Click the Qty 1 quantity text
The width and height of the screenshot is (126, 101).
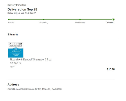13,67
